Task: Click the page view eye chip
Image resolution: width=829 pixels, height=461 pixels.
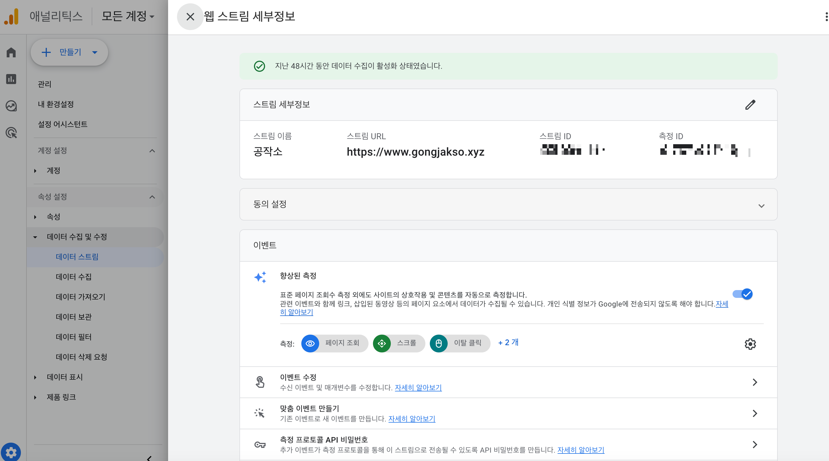Action: (x=334, y=343)
